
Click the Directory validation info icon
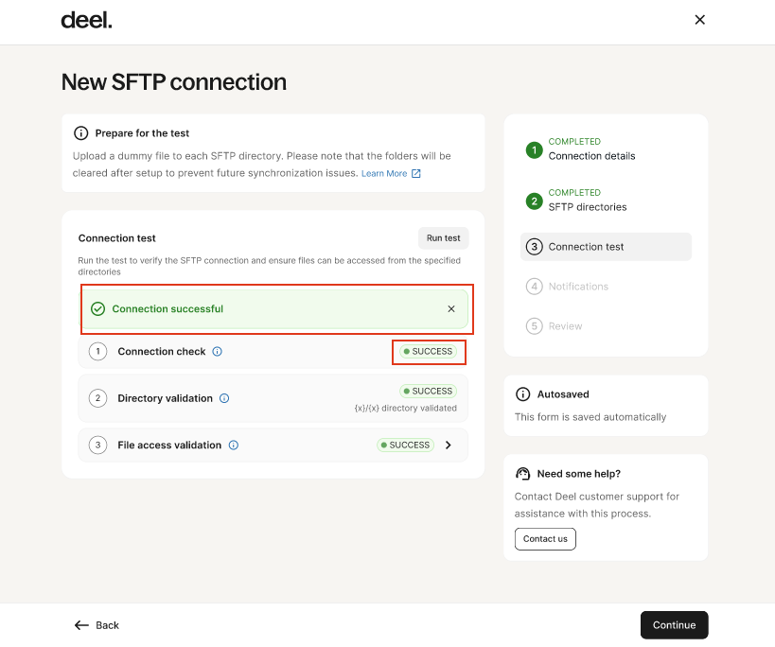pos(224,398)
